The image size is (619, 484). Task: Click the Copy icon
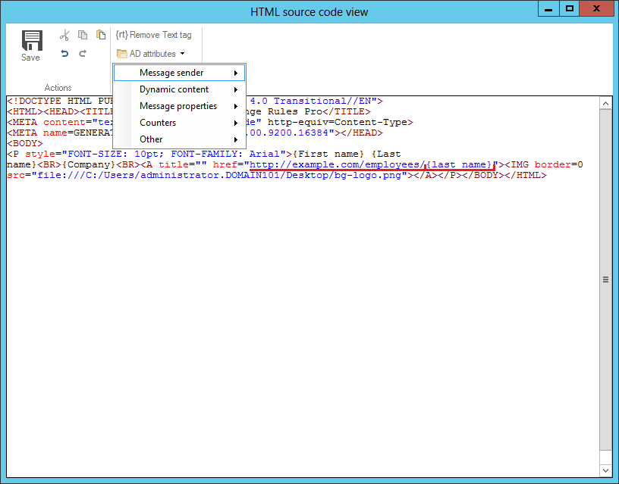83,34
